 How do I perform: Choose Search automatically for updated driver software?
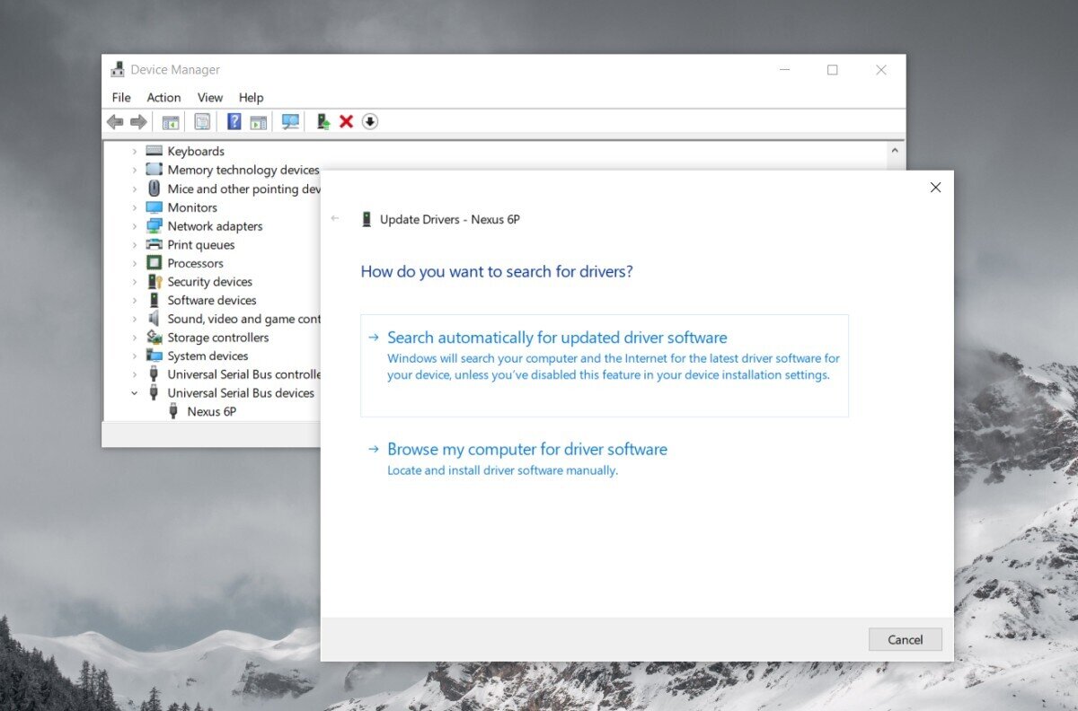point(556,338)
